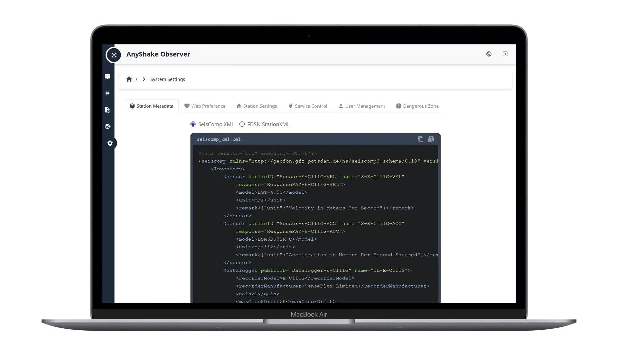This screenshot has width=618, height=347.
Task: Open the history file-clock sidebar icon
Action: (108, 110)
